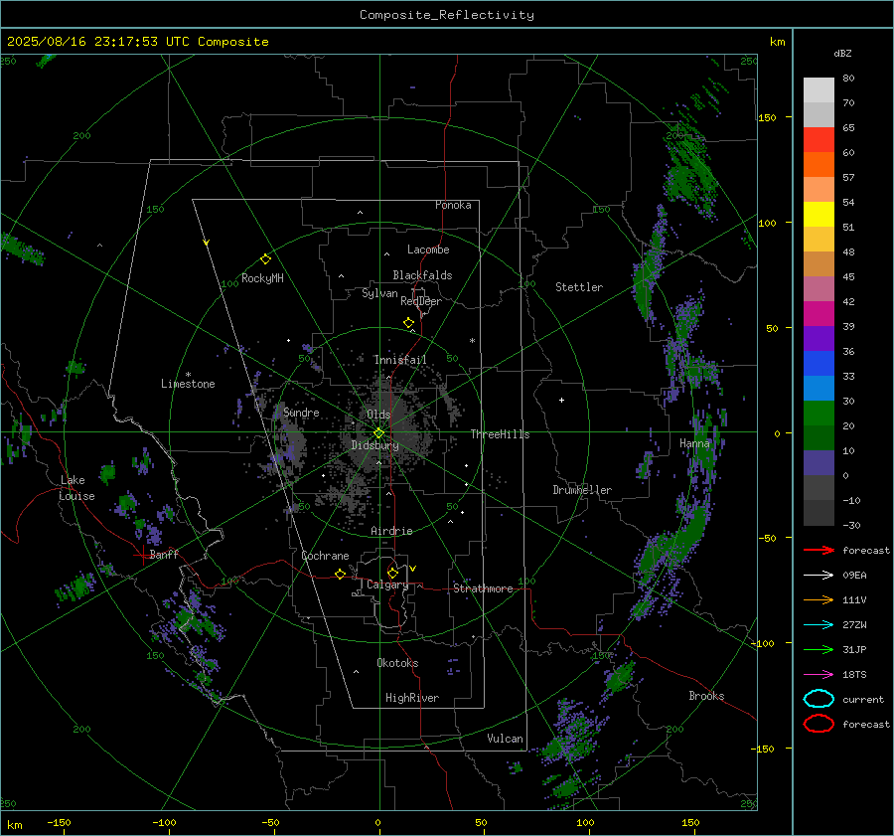Click the Didsbury city label

pyautogui.click(x=374, y=445)
